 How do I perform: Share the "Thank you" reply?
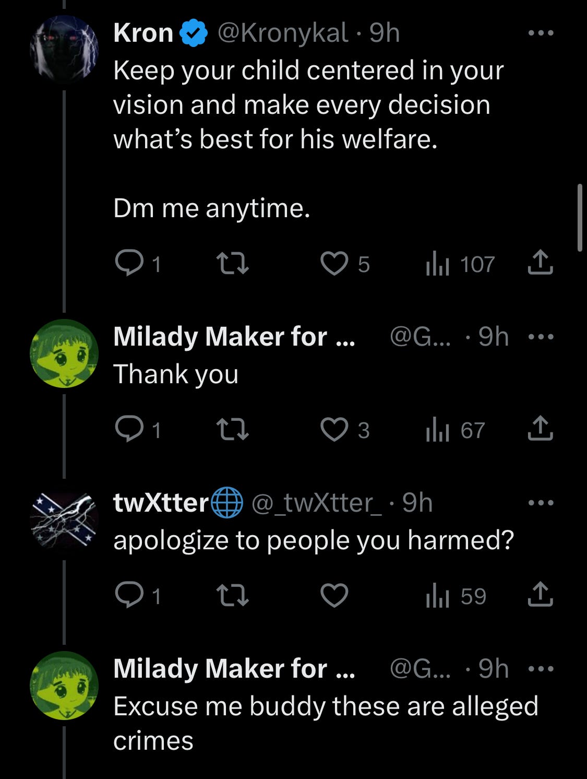(x=540, y=429)
